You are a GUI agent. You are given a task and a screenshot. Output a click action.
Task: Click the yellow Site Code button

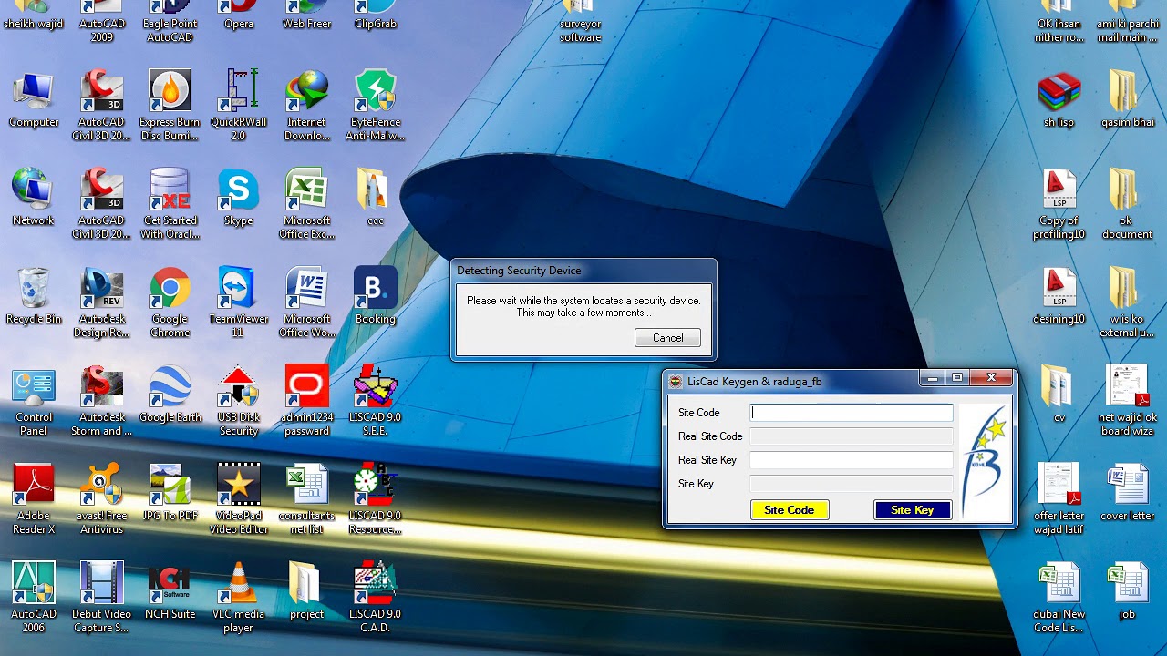click(x=790, y=510)
